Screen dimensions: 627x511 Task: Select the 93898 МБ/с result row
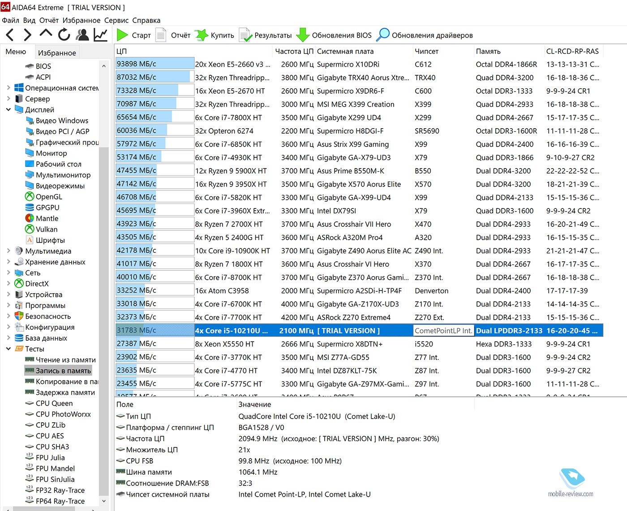click(359, 64)
